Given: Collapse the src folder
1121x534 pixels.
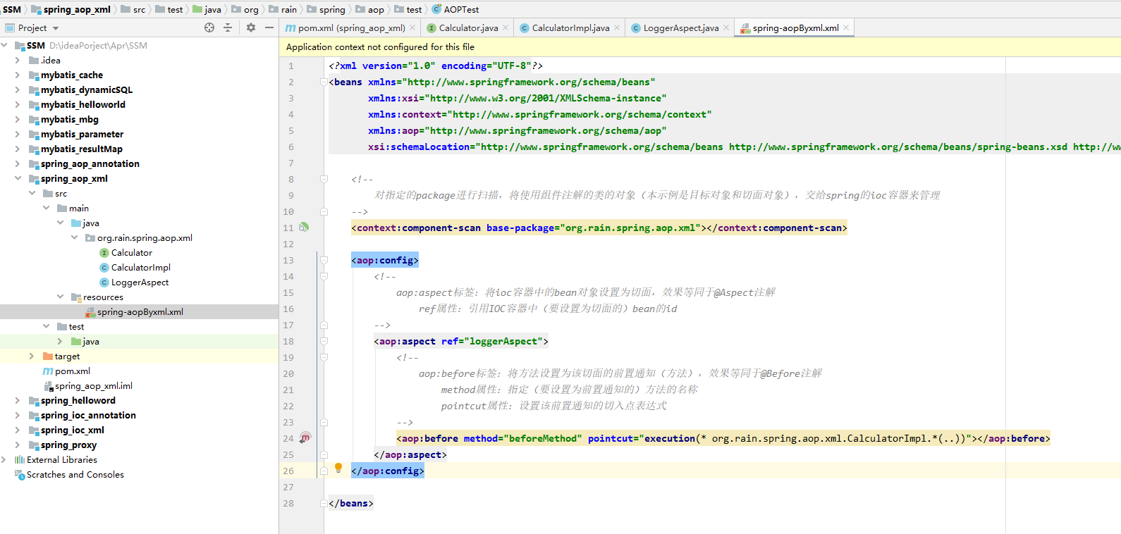Looking at the screenshot, I should point(32,194).
